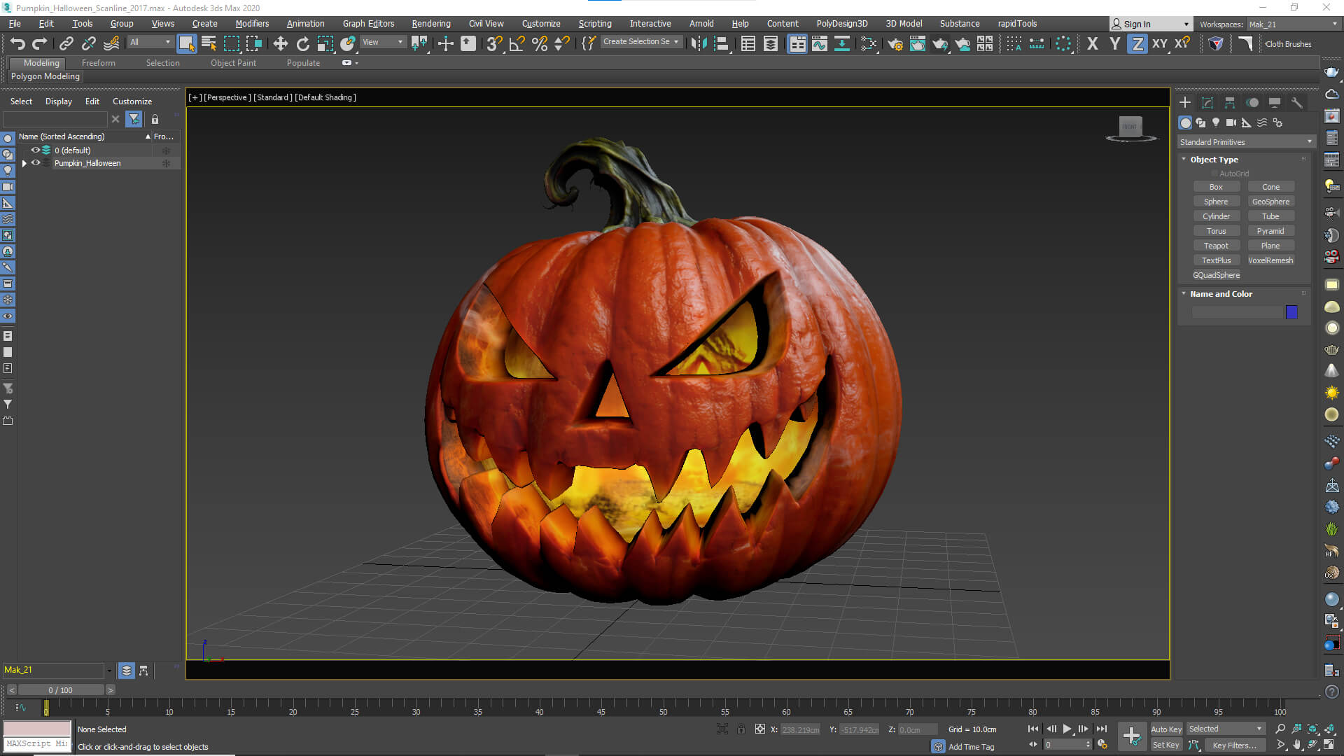Click the 0 / 100 time slider
1344x756 pixels.
61,690
